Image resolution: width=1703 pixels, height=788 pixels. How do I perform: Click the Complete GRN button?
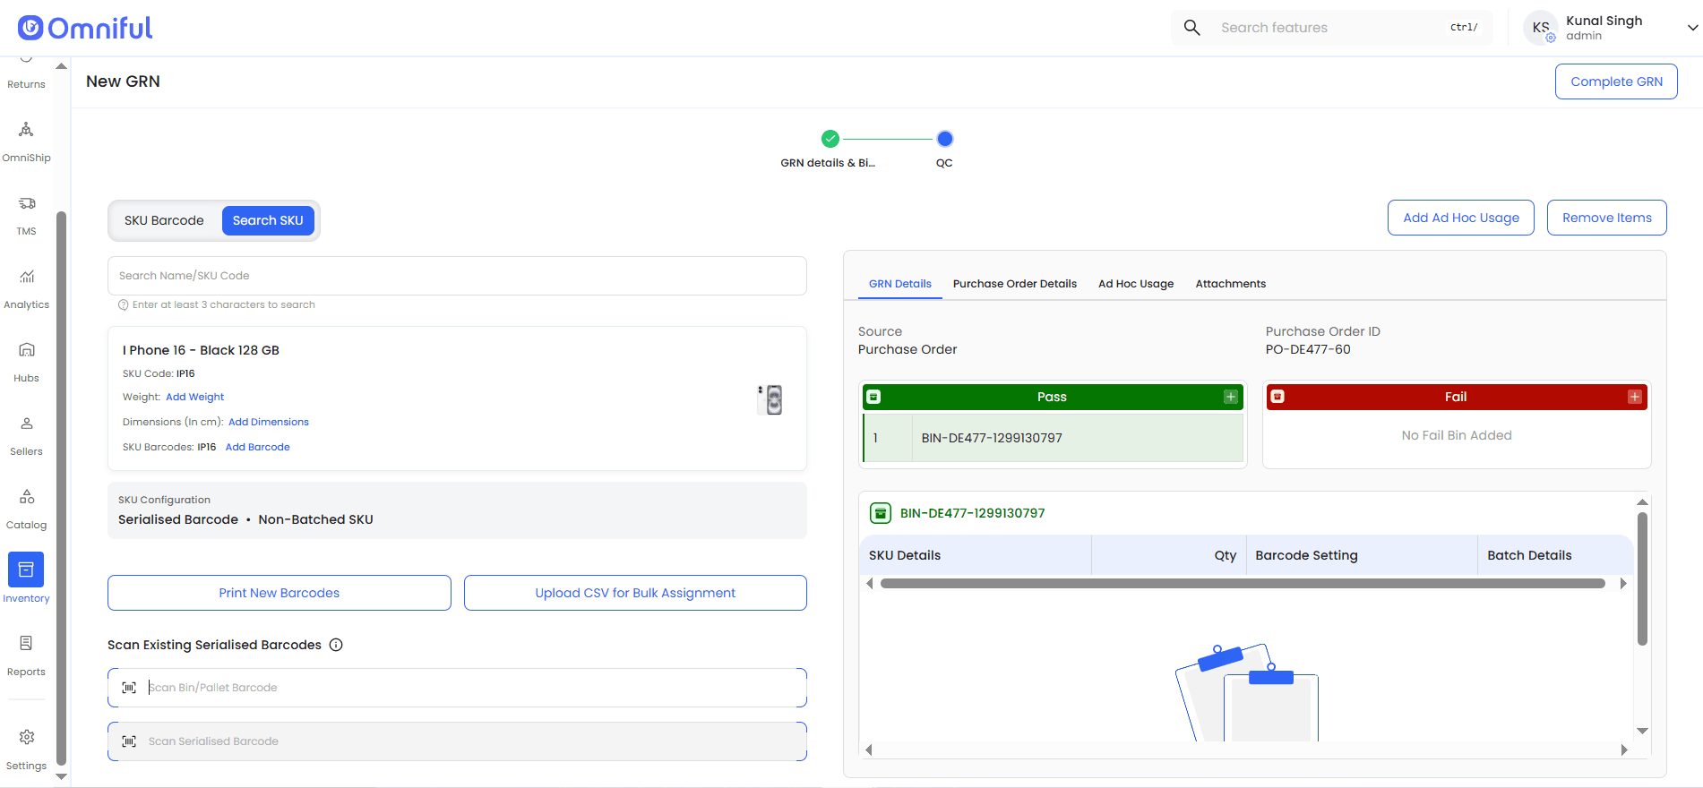pyautogui.click(x=1616, y=81)
